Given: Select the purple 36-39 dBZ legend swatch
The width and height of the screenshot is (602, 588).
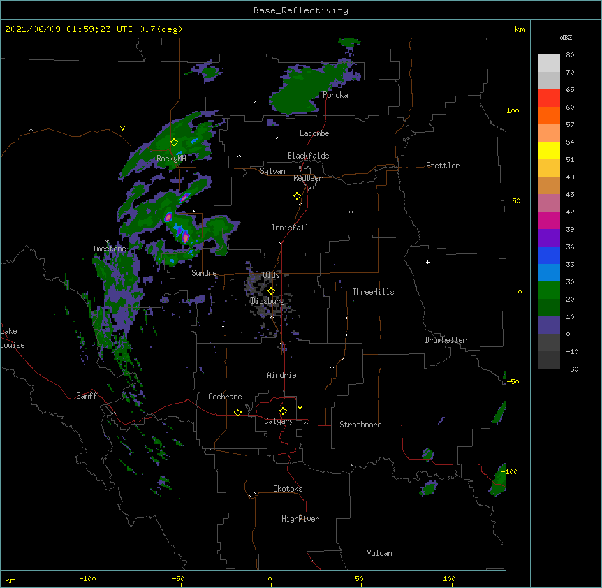Looking at the screenshot, I should pos(549,238).
